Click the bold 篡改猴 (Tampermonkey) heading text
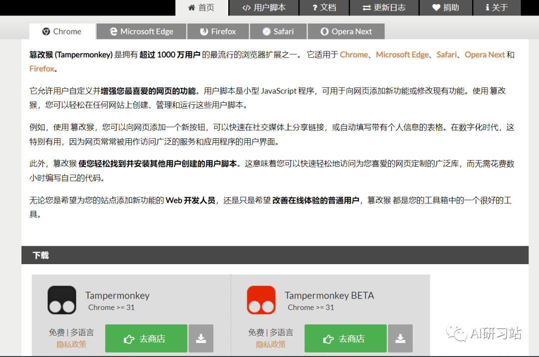 (x=71, y=55)
